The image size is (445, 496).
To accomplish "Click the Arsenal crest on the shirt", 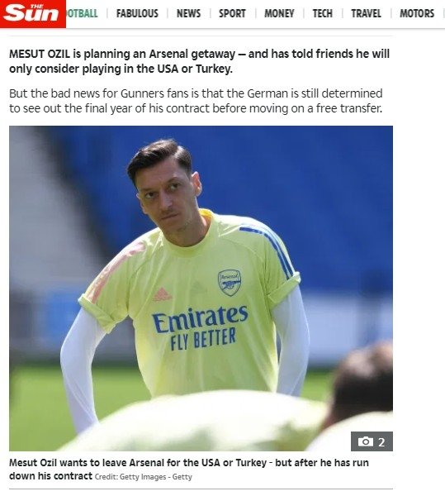I will (x=230, y=283).
